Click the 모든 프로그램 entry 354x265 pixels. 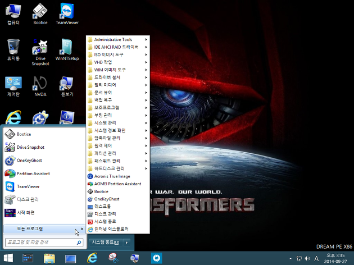(x=44, y=229)
